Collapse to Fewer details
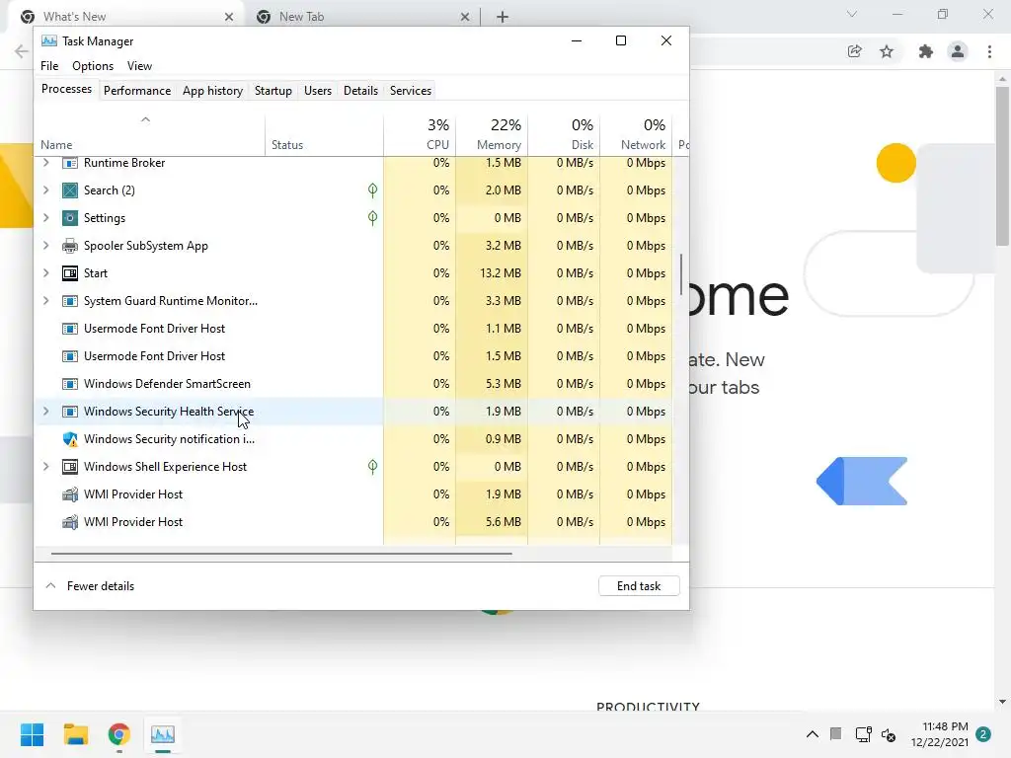 90,586
